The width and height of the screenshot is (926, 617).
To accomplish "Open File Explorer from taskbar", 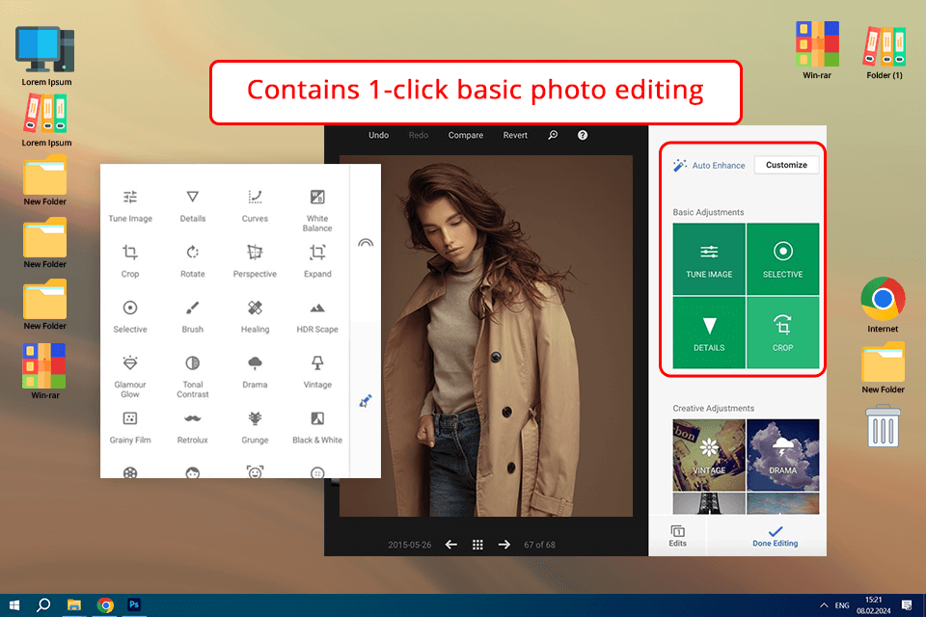I will pos(74,604).
